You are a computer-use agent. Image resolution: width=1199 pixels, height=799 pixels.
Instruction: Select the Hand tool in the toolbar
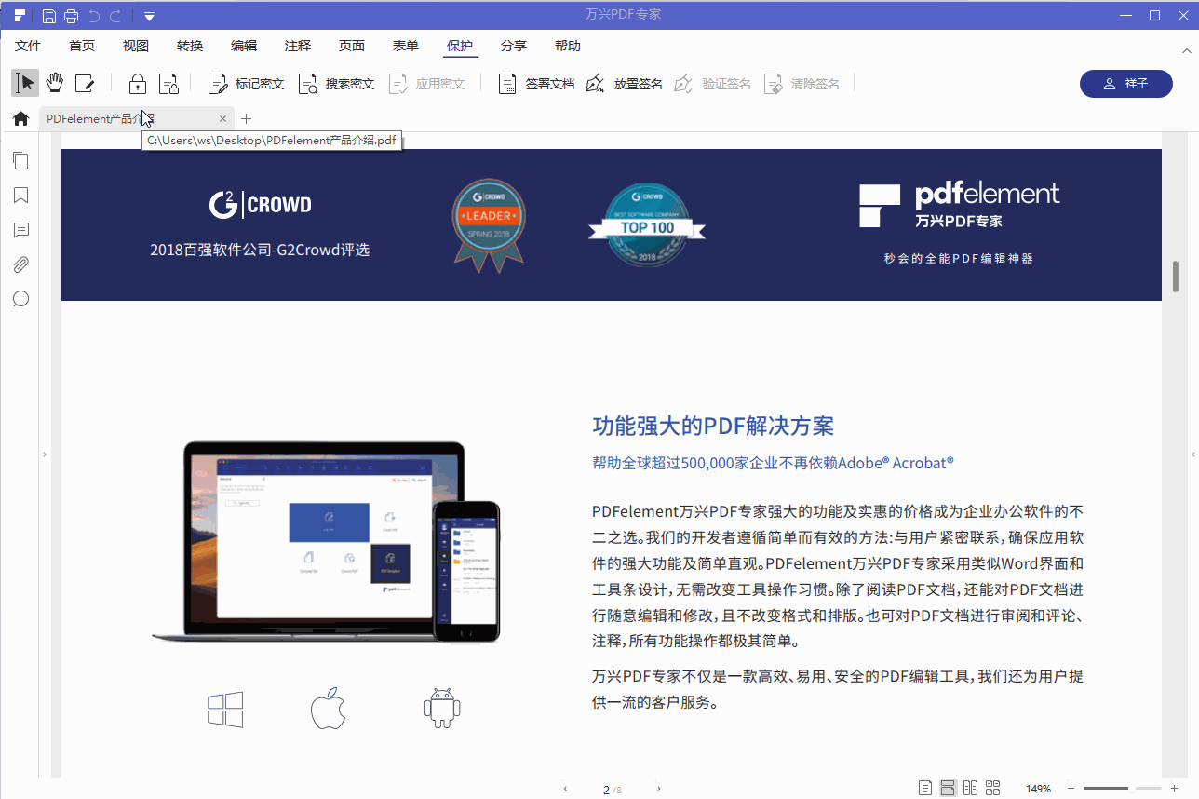coord(54,83)
